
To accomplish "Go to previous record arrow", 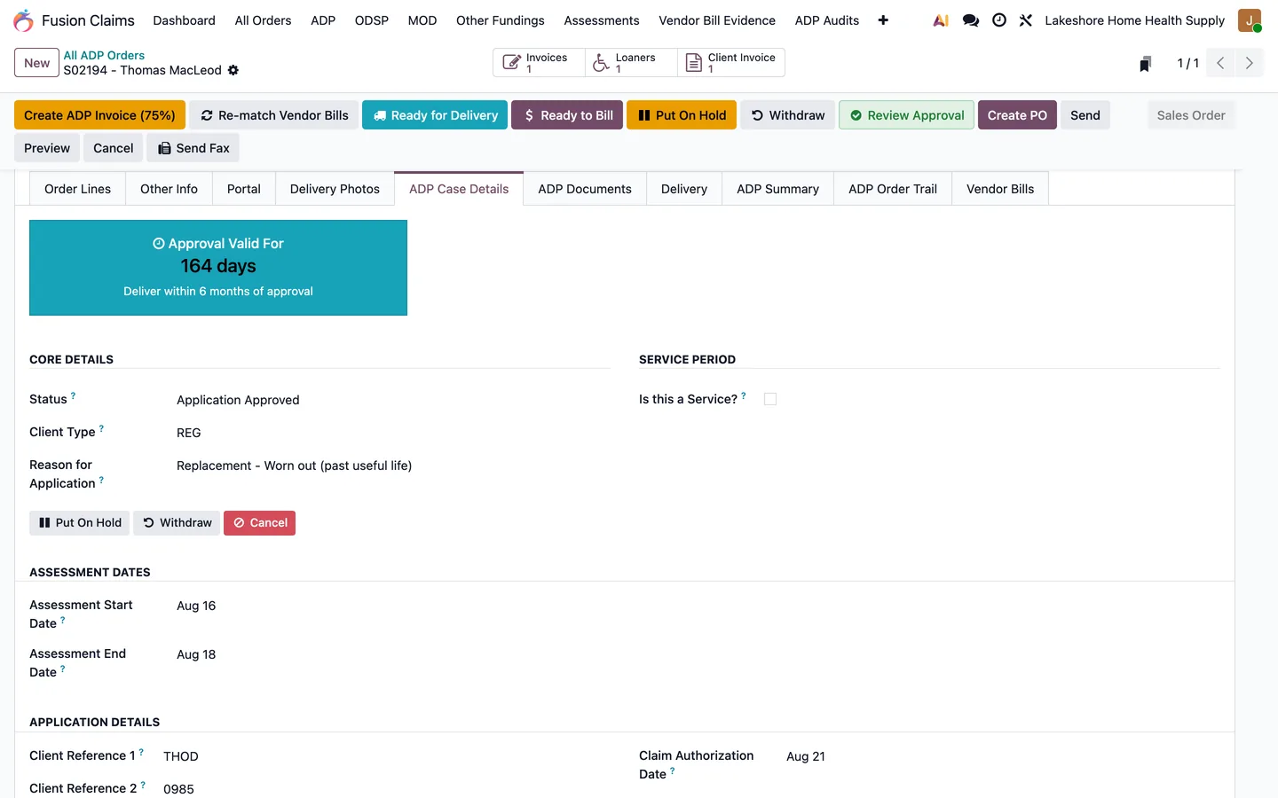I will click(x=1220, y=63).
